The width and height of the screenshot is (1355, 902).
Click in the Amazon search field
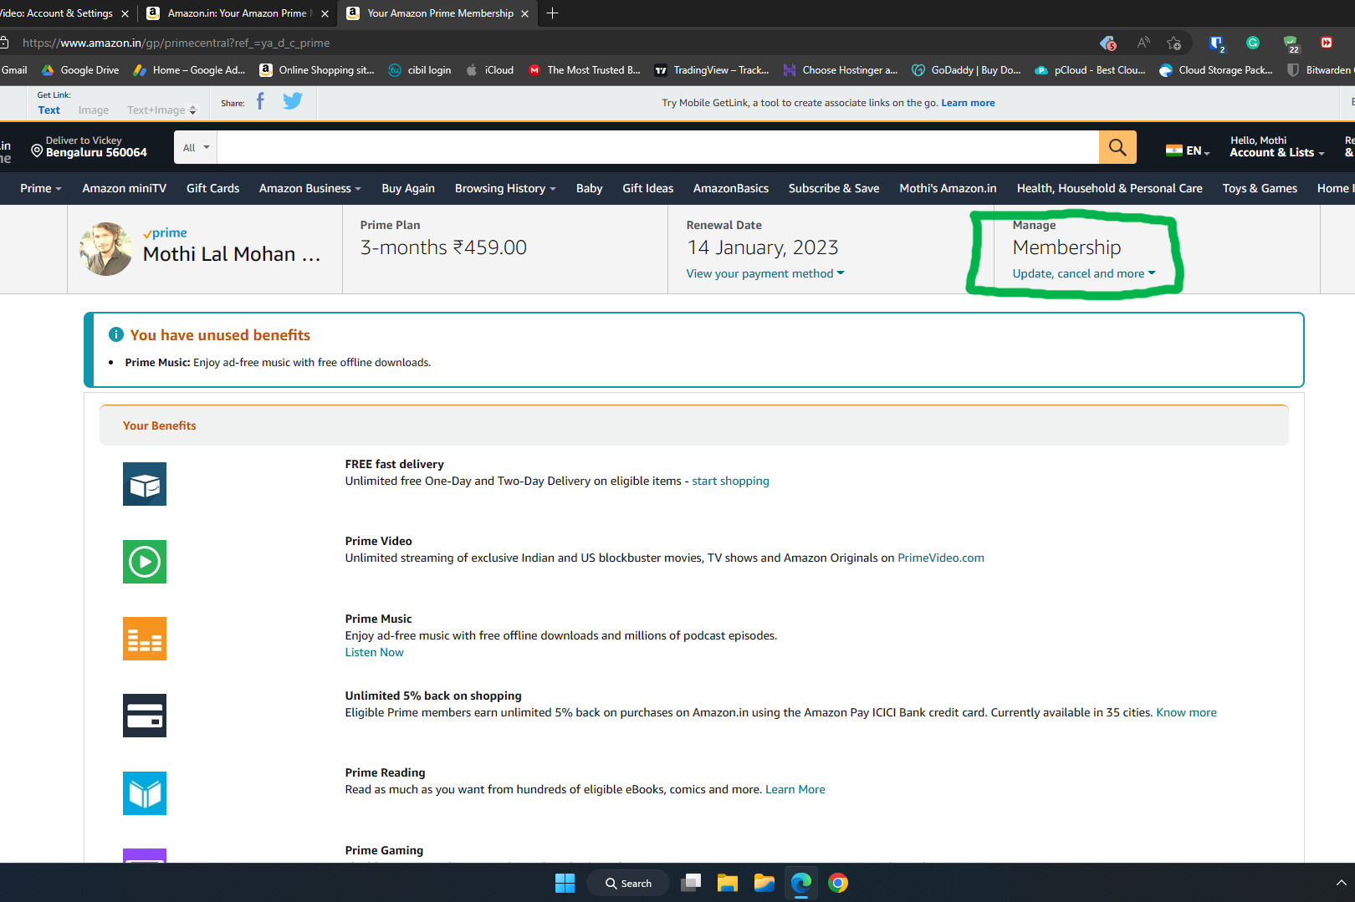tap(657, 147)
